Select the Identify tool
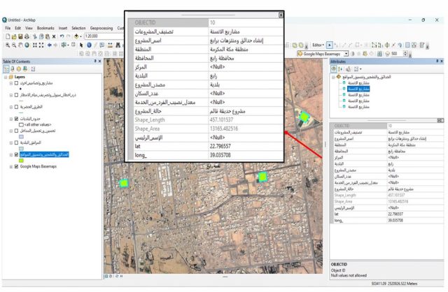448x292 pixels. click(89, 45)
